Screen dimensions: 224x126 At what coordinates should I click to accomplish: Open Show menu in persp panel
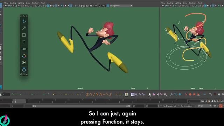[x=185, y=3]
